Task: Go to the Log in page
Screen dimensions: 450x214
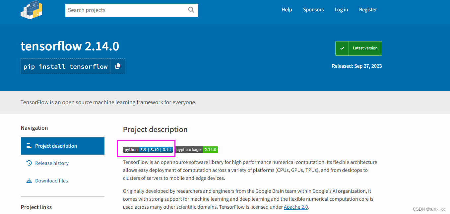Action: tap(341, 10)
